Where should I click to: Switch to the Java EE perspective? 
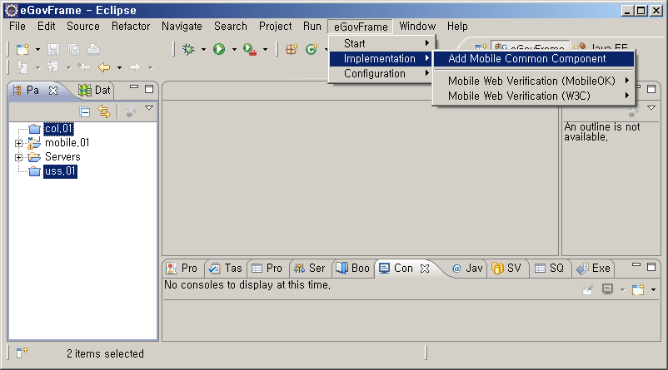click(x=603, y=49)
